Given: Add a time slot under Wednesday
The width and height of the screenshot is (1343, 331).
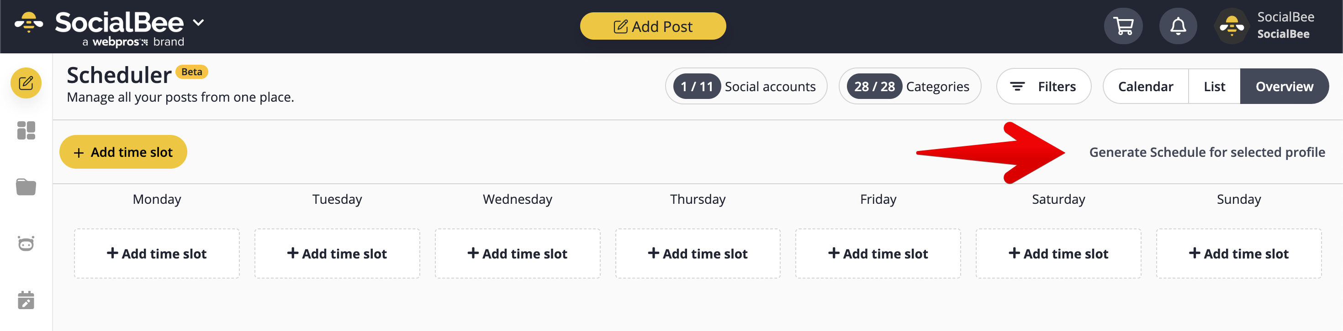Looking at the screenshot, I should pos(517,253).
